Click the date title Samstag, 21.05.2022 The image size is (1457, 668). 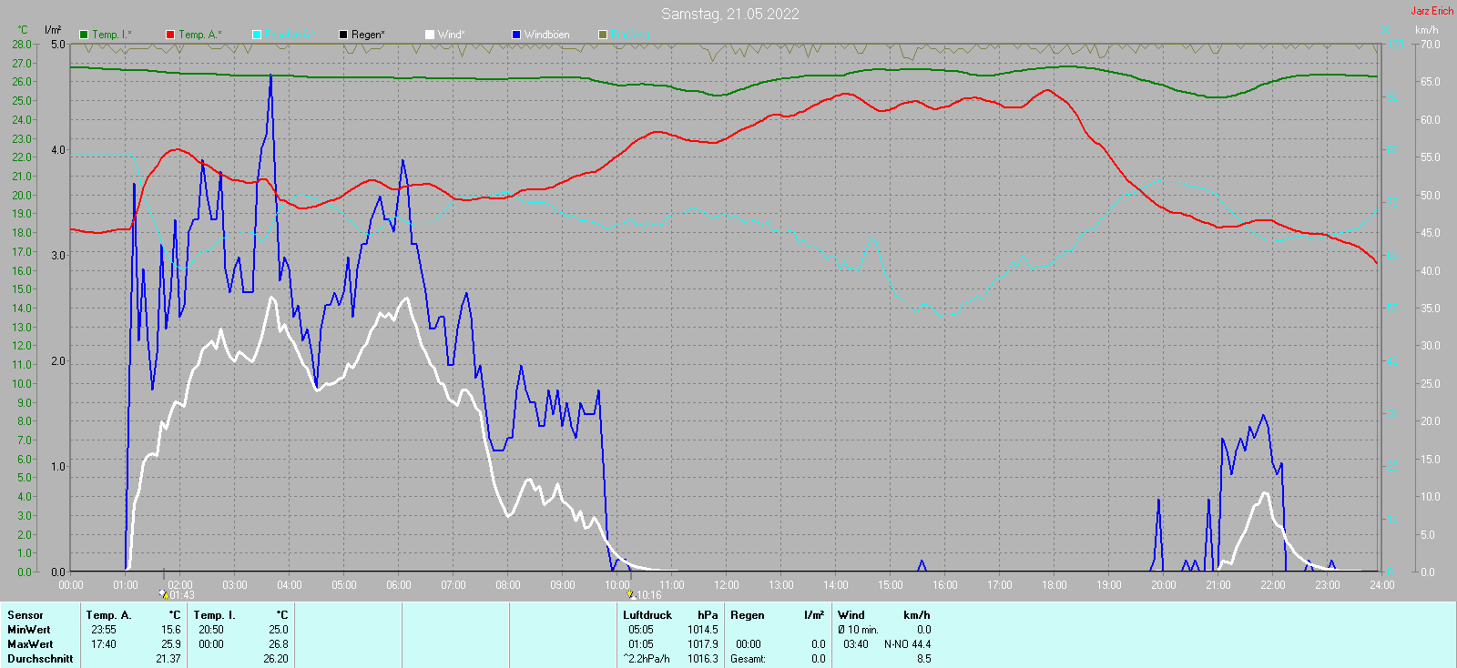[729, 14]
